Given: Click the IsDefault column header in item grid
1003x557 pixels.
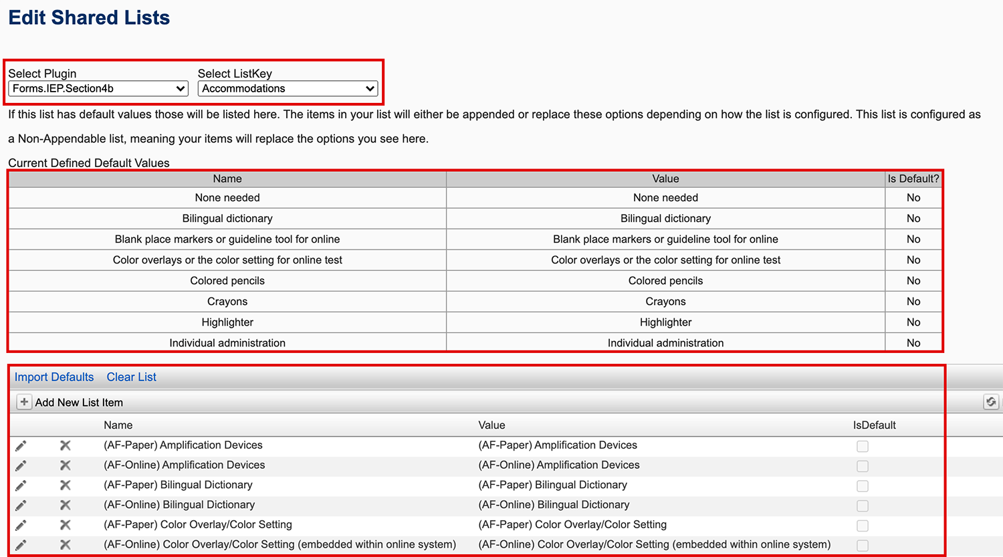Looking at the screenshot, I should 874,425.
